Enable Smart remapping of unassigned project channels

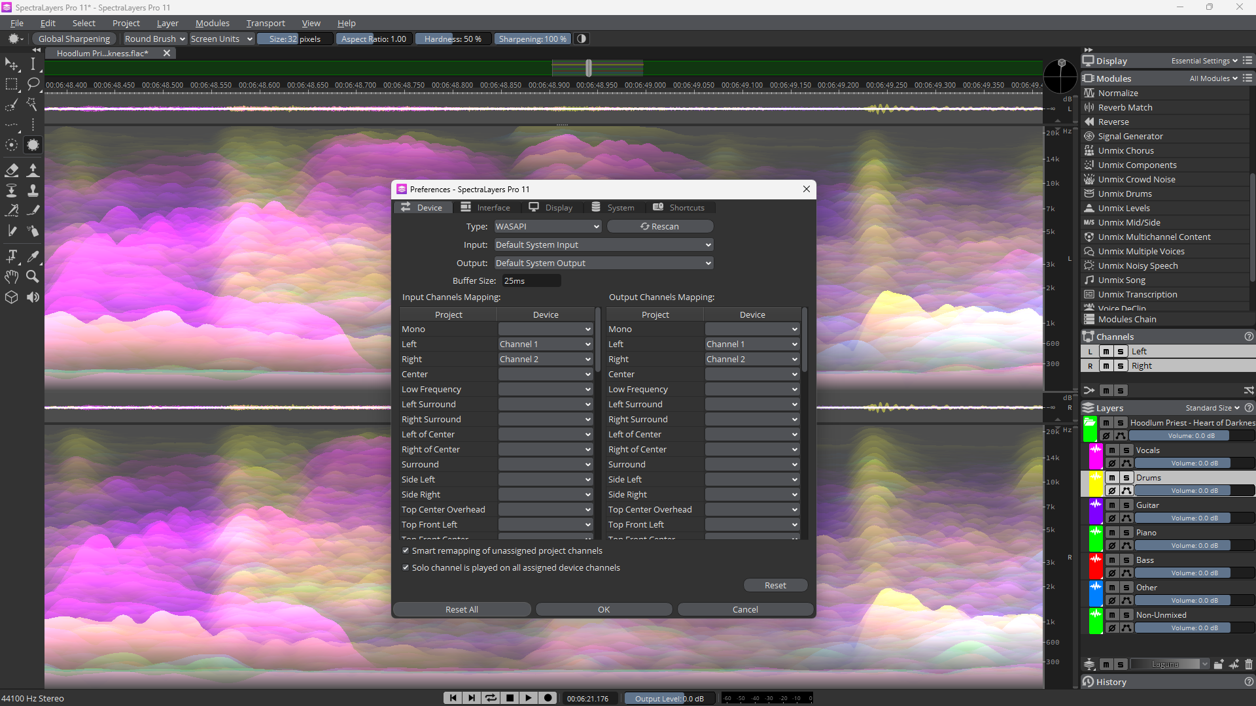pyautogui.click(x=406, y=550)
